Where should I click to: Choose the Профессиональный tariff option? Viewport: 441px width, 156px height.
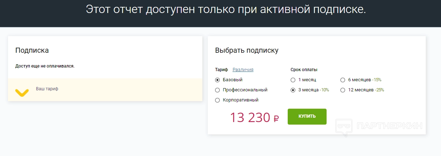click(218, 90)
